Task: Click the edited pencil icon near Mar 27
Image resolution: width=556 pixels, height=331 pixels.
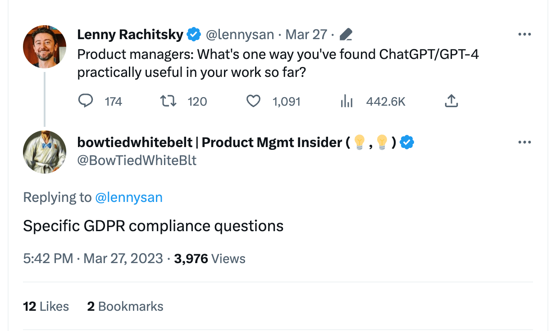Action: tap(346, 35)
